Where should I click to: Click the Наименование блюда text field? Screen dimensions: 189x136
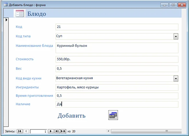click(117, 48)
